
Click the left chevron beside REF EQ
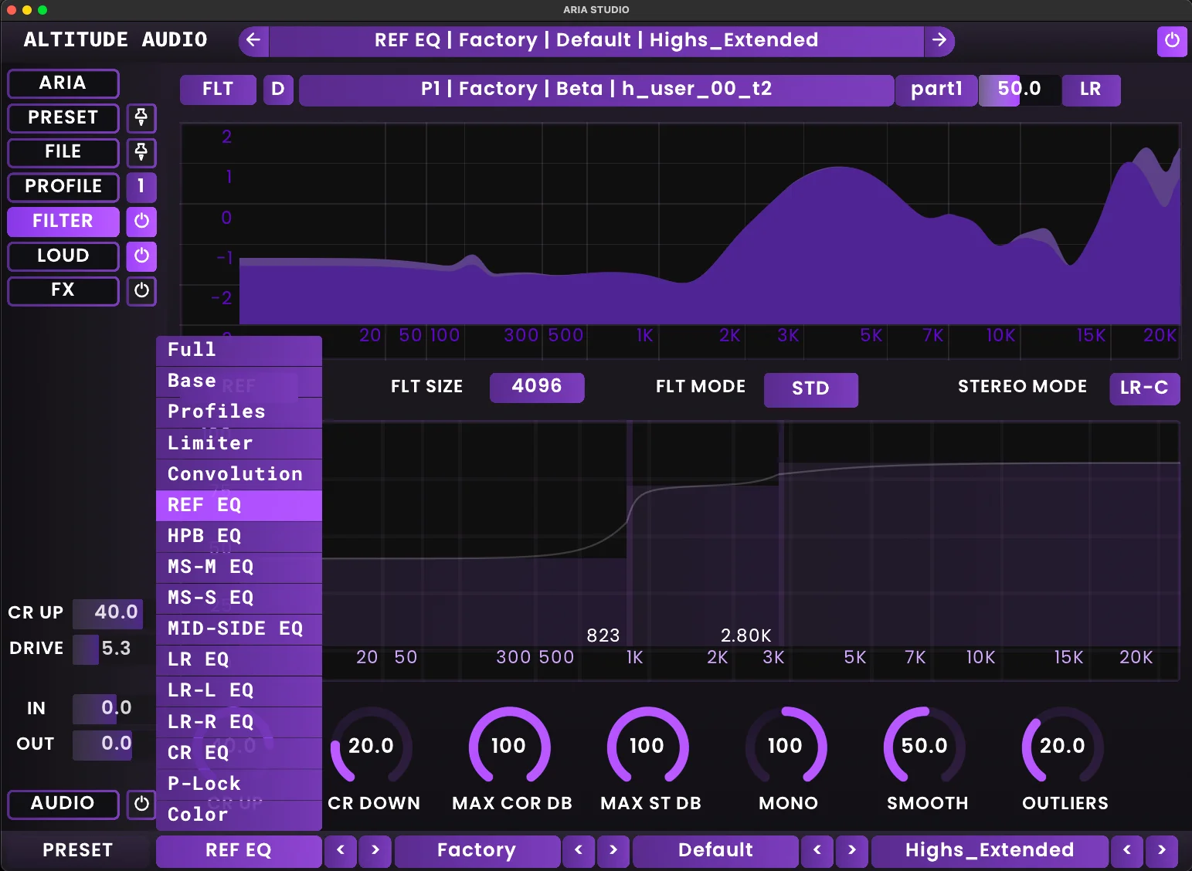[x=341, y=850]
